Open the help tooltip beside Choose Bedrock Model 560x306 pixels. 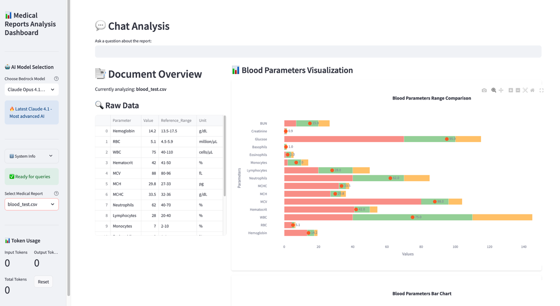(x=56, y=78)
